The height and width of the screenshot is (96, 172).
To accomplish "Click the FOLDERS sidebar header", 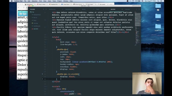I will (x=33, y=9).
